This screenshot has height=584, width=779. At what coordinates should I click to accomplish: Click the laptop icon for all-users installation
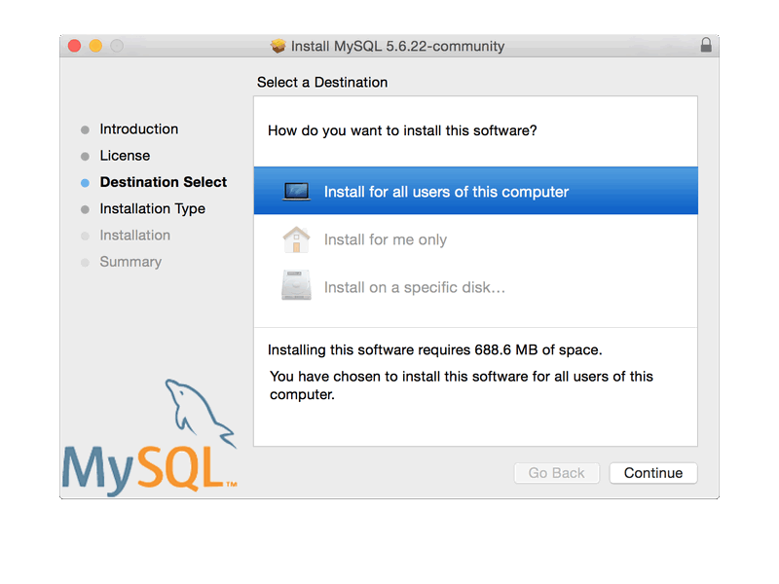296,190
